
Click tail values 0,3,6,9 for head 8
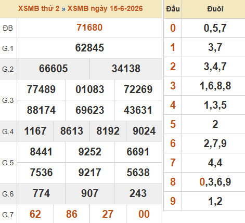tap(215, 182)
